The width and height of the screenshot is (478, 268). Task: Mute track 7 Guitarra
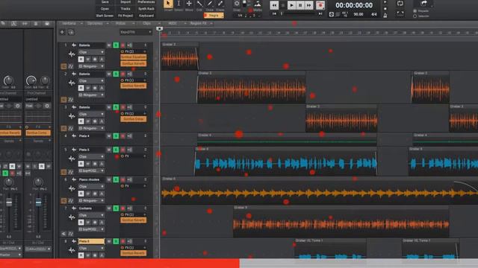pos(109,208)
